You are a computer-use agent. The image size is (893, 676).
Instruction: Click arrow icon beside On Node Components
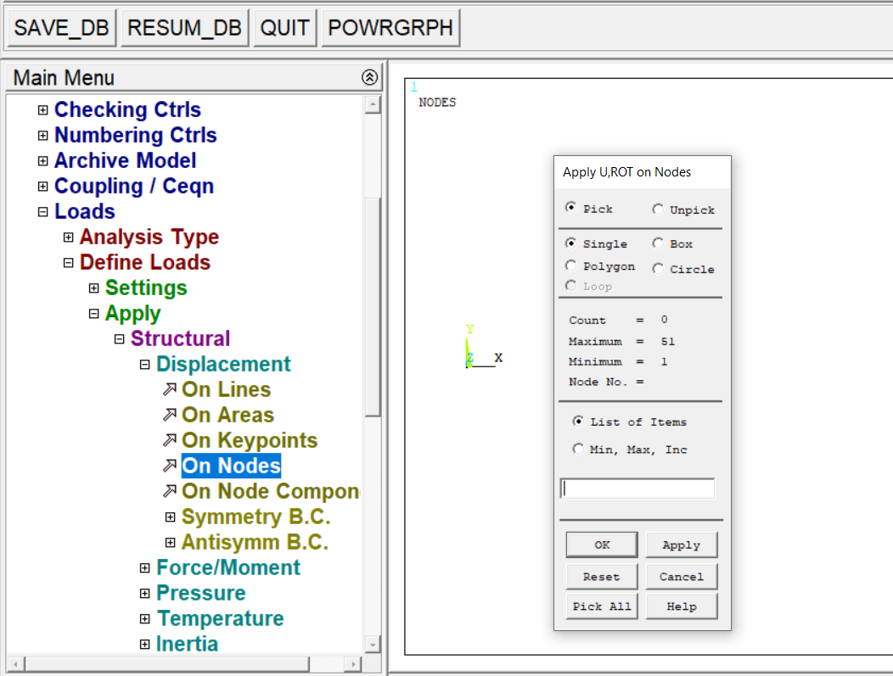coord(169,491)
